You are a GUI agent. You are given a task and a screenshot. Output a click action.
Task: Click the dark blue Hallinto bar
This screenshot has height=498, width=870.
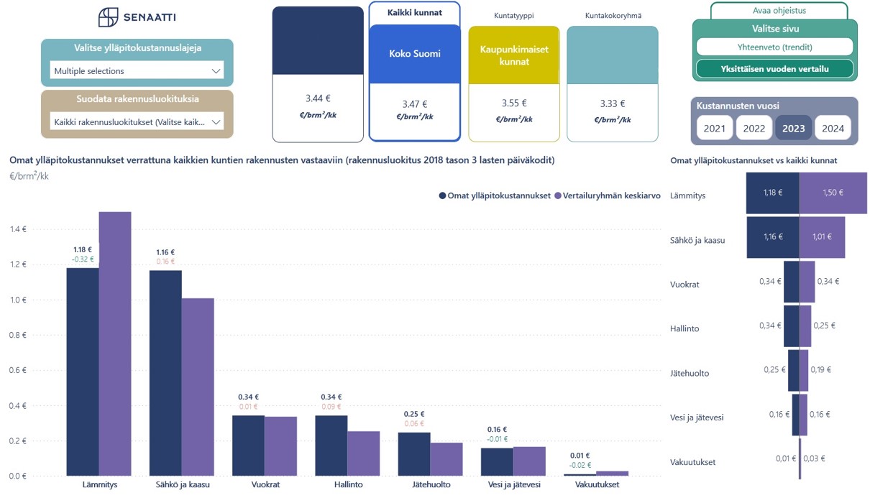tap(331, 446)
